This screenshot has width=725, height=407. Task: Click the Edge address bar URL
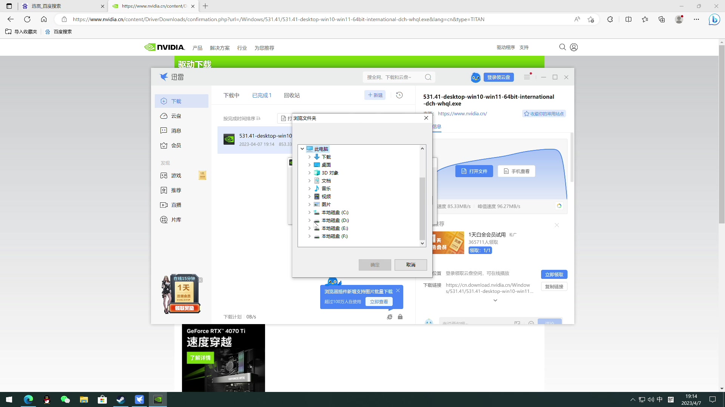(x=279, y=19)
